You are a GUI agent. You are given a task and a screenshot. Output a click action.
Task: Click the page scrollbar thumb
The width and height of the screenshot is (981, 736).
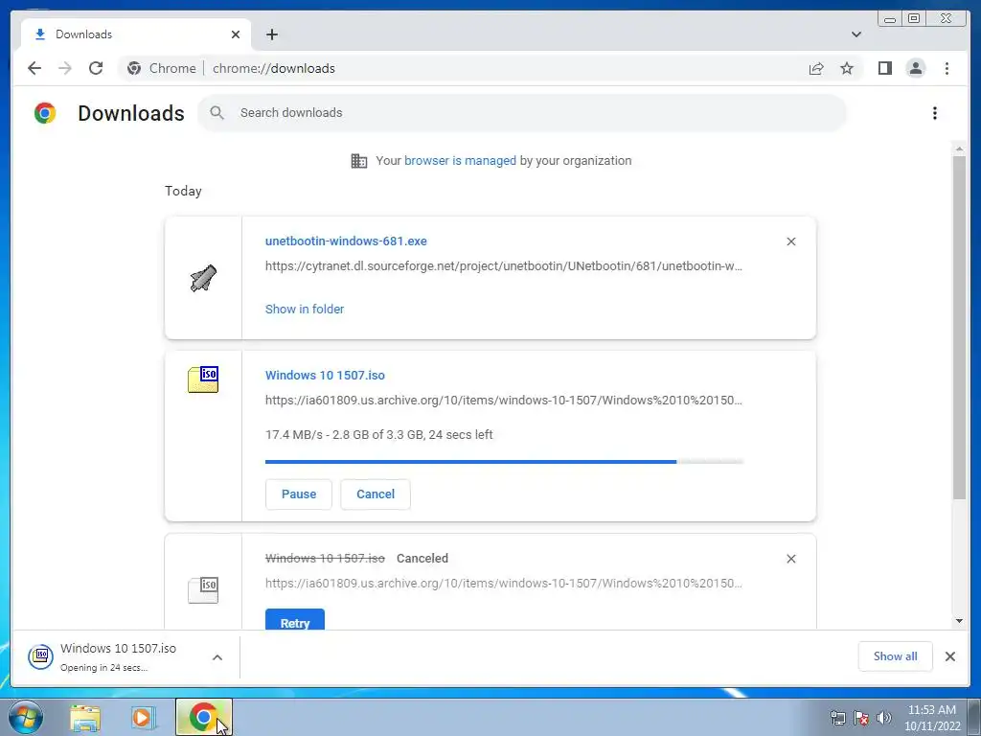959,328
